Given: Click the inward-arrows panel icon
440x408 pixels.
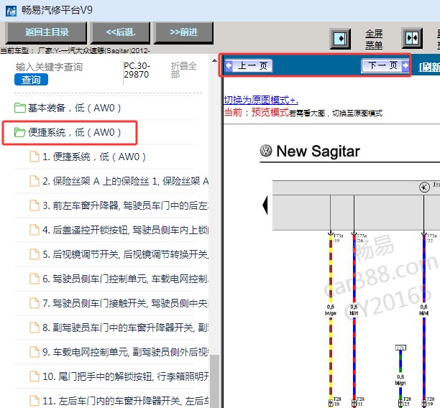Looking at the screenshot, I should tap(412, 38).
